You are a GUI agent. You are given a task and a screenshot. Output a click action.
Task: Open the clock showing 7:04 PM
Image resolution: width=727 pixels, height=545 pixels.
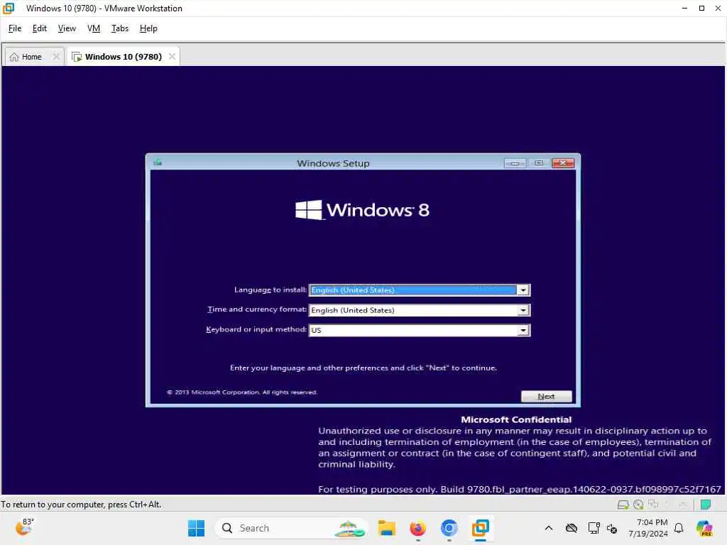pyautogui.click(x=648, y=528)
